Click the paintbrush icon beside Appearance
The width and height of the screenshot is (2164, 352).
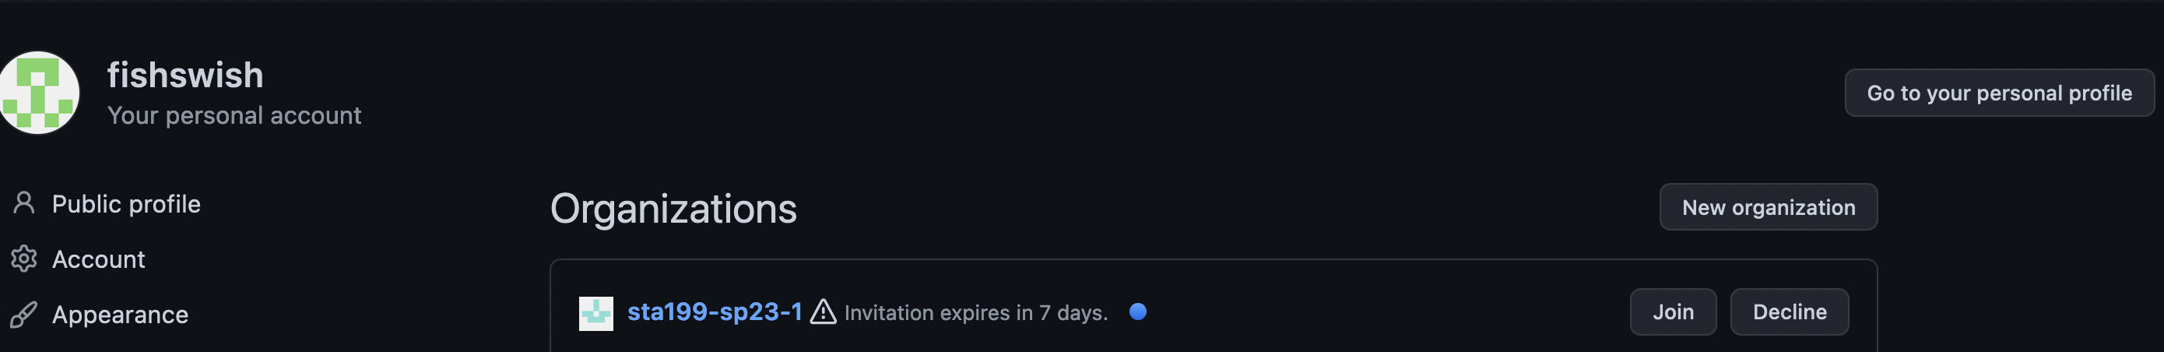click(23, 314)
